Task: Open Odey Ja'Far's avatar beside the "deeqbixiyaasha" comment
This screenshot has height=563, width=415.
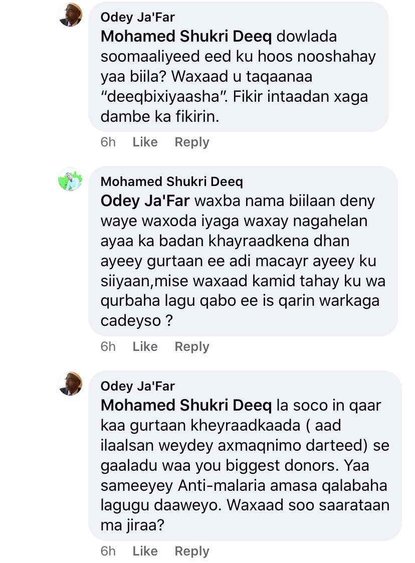Action: click(70, 15)
